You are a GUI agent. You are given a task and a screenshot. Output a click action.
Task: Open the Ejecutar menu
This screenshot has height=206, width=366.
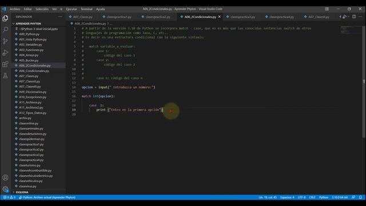coord(71,9)
